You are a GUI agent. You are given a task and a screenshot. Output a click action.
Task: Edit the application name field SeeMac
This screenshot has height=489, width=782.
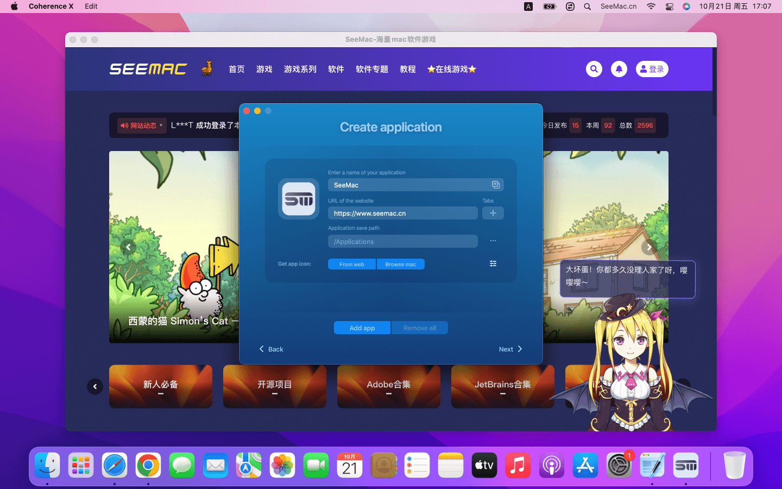click(416, 185)
